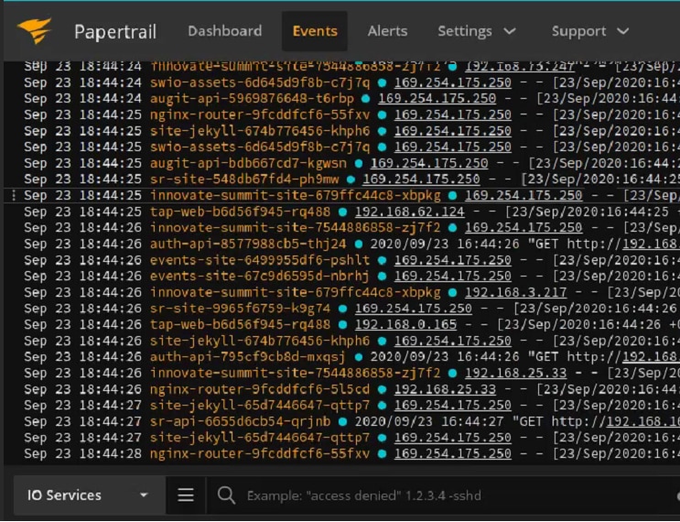The width and height of the screenshot is (680, 522).
Task: Click IP 169.254.175.250 in augit-api-bdb667cd7-kgwsn row
Action: (429, 163)
